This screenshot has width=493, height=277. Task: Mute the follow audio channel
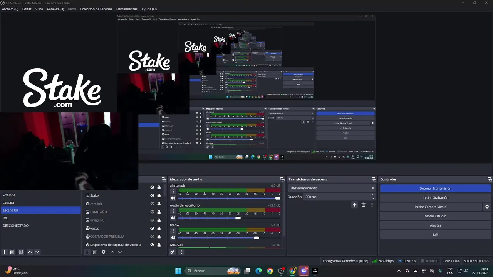(x=173, y=238)
